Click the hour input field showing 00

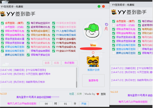46,104
